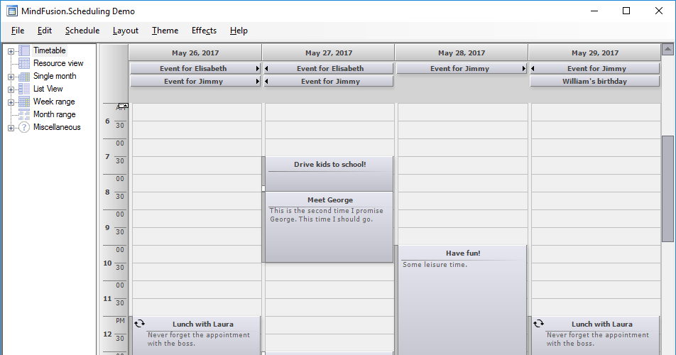Expand the List View node
The height and width of the screenshot is (355, 676).
click(11, 89)
